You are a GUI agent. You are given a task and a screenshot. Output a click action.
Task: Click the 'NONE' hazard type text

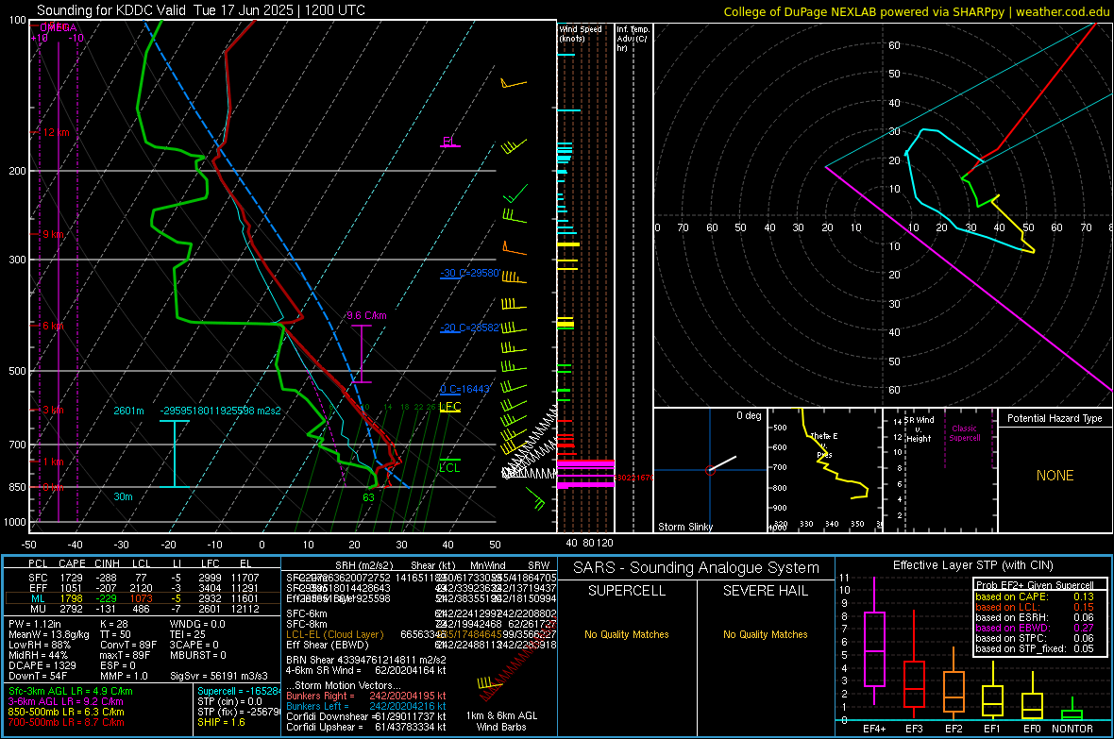pyautogui.click(x=1055, y=476)
